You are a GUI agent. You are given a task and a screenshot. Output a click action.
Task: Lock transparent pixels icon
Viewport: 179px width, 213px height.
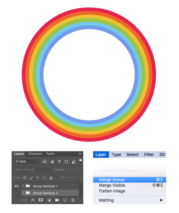(24, 177)
